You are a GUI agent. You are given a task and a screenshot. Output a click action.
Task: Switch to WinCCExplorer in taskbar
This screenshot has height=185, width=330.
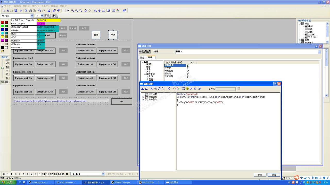click(41, 182)
